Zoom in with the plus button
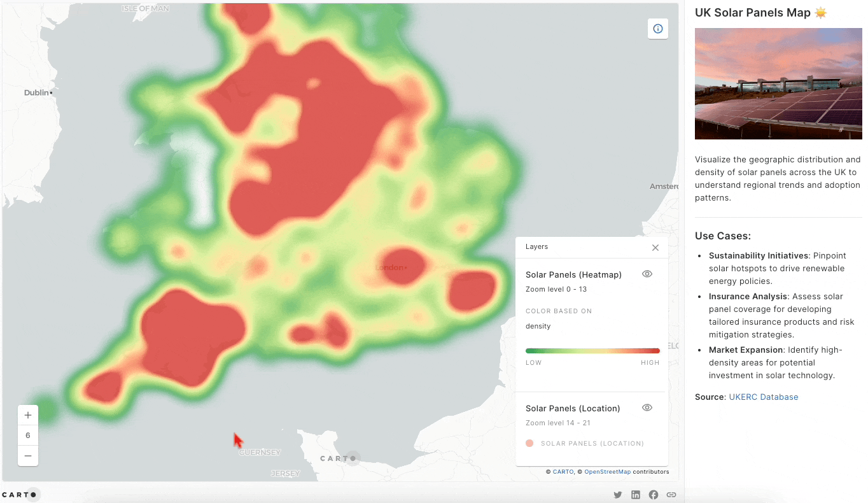This screenshot has width=868, height=503. [28, 415]
